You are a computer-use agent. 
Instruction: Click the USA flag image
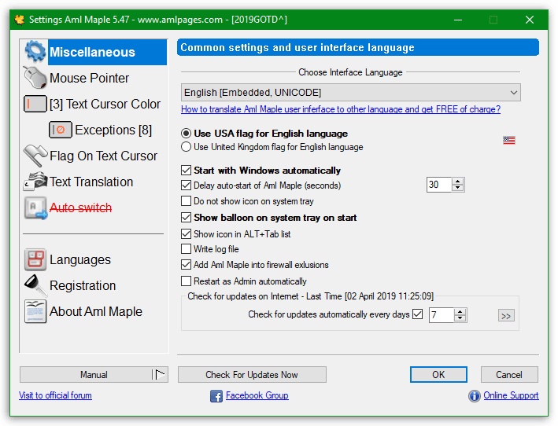(509, 140)
